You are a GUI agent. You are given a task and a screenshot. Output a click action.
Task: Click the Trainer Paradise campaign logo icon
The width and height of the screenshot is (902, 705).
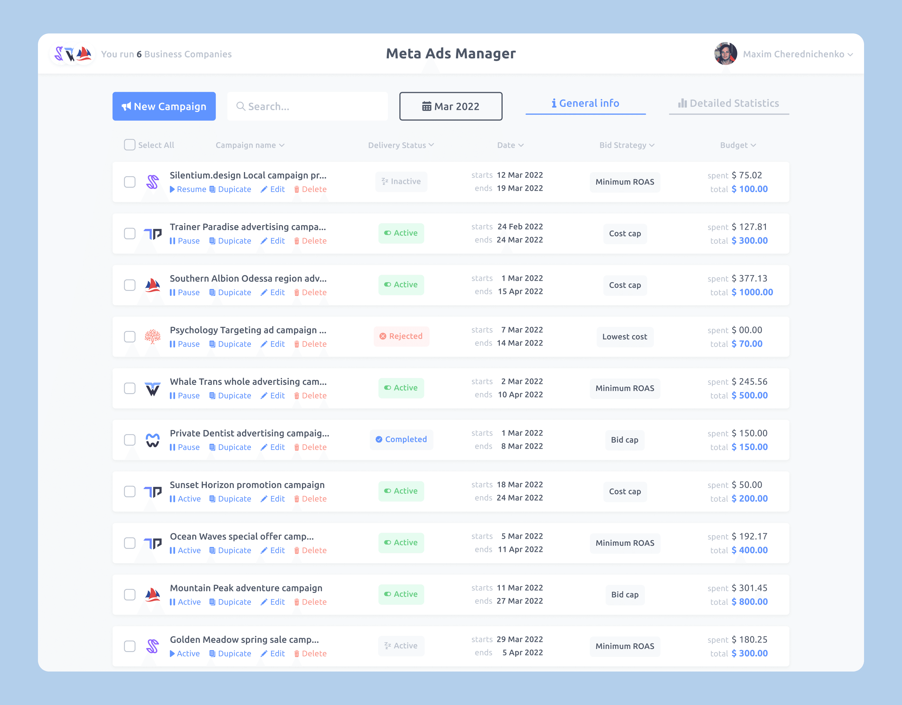point(152,234)
